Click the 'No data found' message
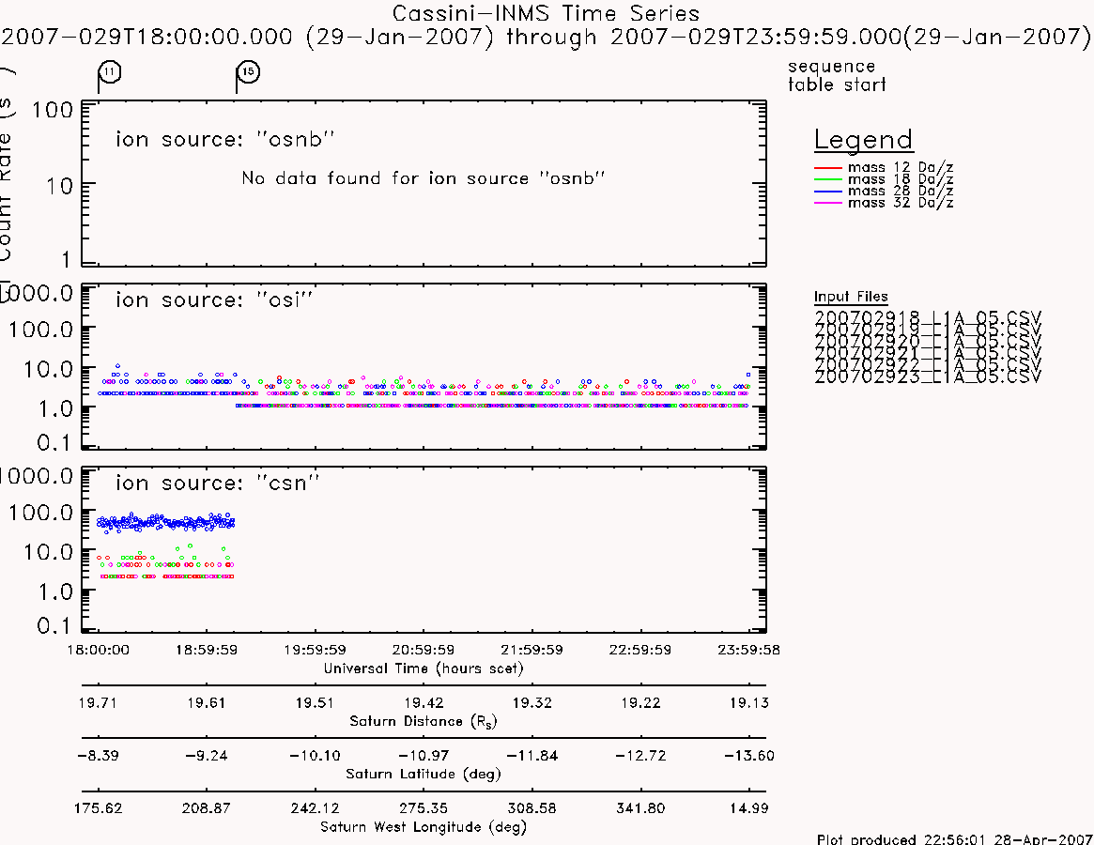This screenshot has height=845, width=1094. 423,178
